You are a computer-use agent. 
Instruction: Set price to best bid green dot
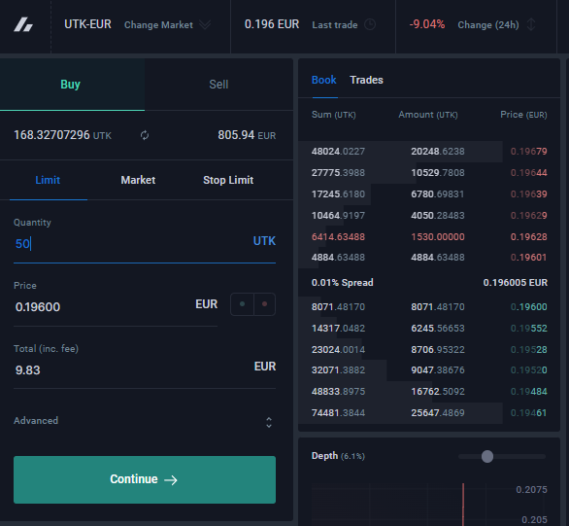point(242,304)
